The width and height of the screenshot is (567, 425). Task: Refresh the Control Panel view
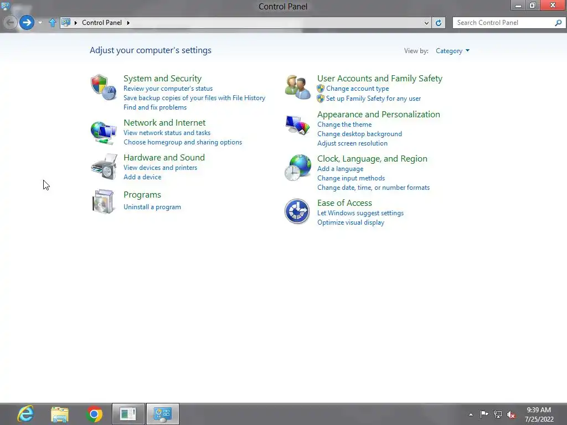(x=439, y=23)
